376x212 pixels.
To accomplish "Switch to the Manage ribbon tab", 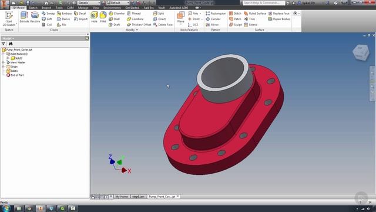I will [x=83, y=8].
